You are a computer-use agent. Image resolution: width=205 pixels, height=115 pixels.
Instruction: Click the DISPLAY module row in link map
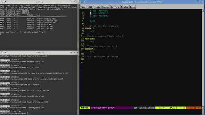[28, 19]
